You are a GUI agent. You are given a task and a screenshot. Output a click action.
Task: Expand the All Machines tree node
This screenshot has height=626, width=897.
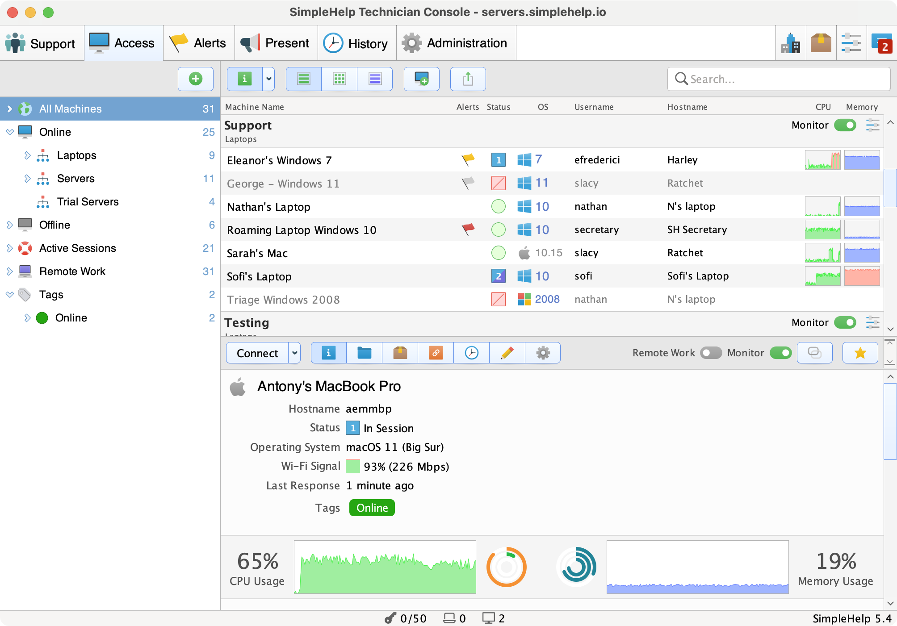[x=10, y=109]
